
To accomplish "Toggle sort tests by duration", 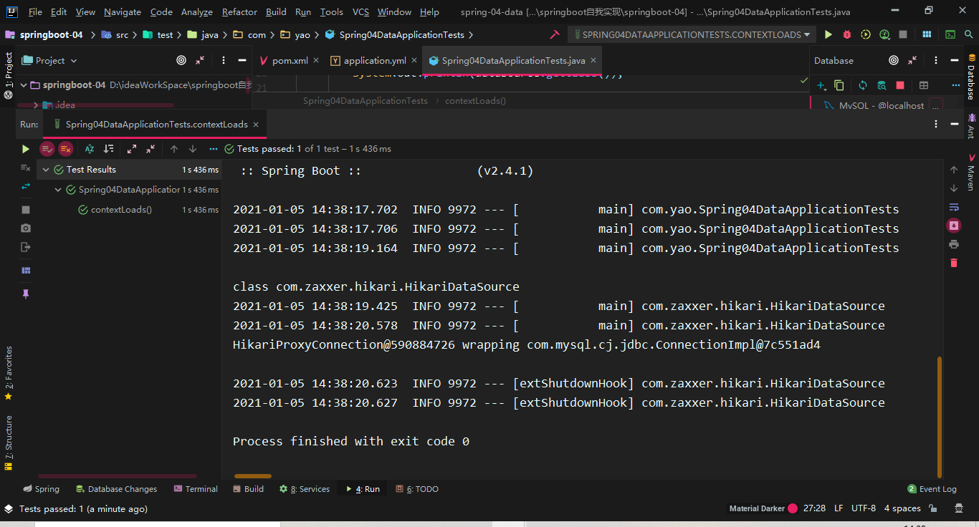I will [108, 149].
